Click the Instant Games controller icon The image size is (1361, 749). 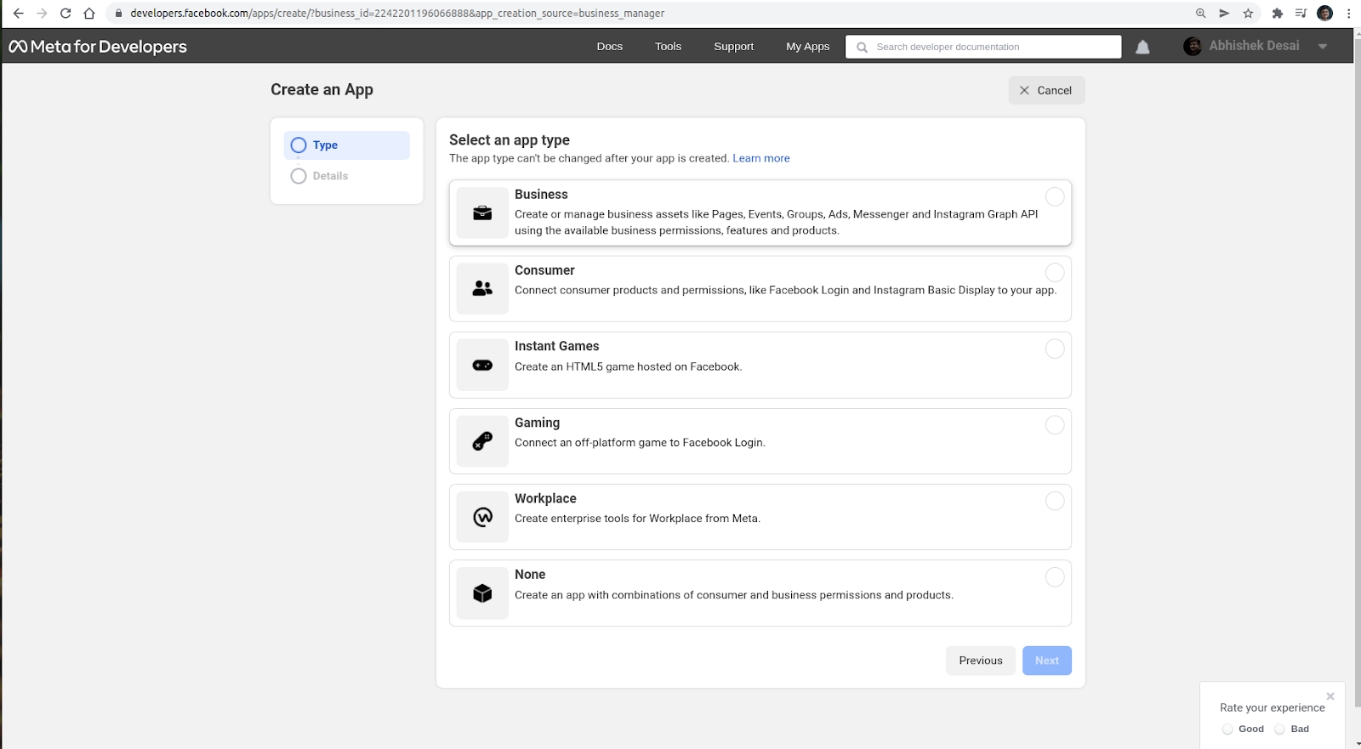482,366
